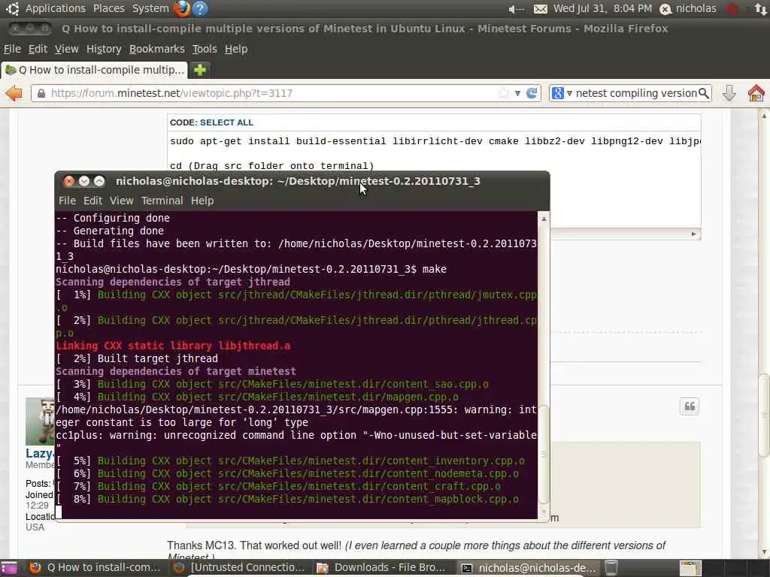Viewport: 770px width, 577px height.
Task: Open Firefox's File menu
Action: 12,49
